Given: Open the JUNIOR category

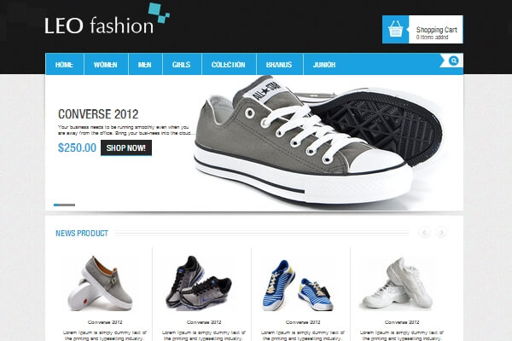Looking at the screenshot, I should pyautogui.click(x=324, y=65).
